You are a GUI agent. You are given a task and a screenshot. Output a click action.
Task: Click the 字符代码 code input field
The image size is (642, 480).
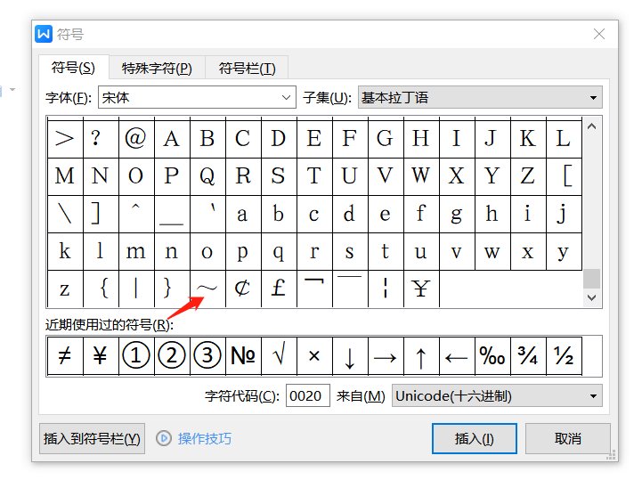click(x=307, y=395)
